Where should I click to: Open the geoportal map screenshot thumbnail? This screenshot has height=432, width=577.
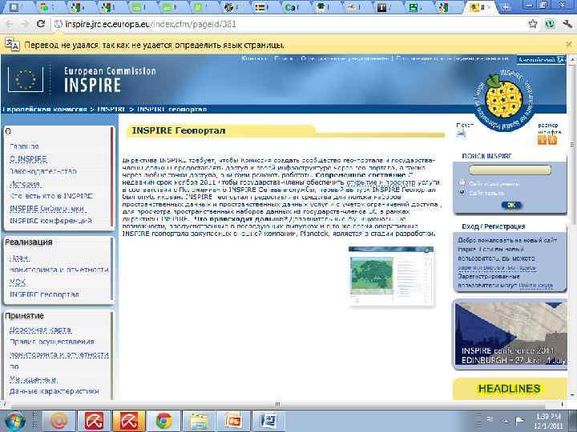391,275
